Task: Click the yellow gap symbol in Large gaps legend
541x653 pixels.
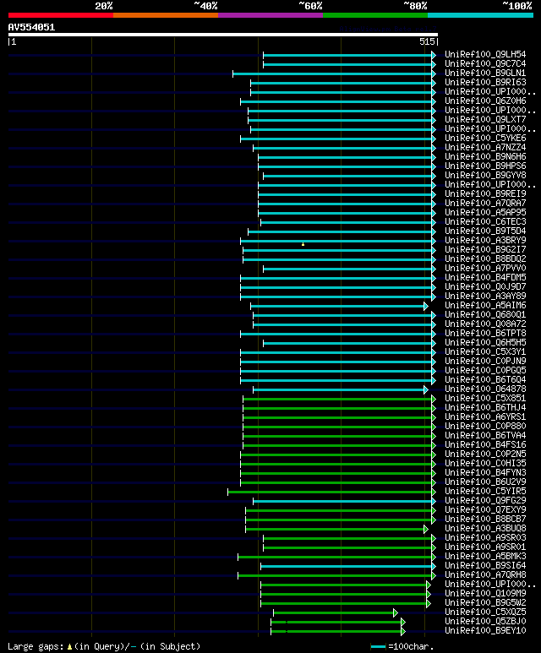Action: [x=69, y=647]
